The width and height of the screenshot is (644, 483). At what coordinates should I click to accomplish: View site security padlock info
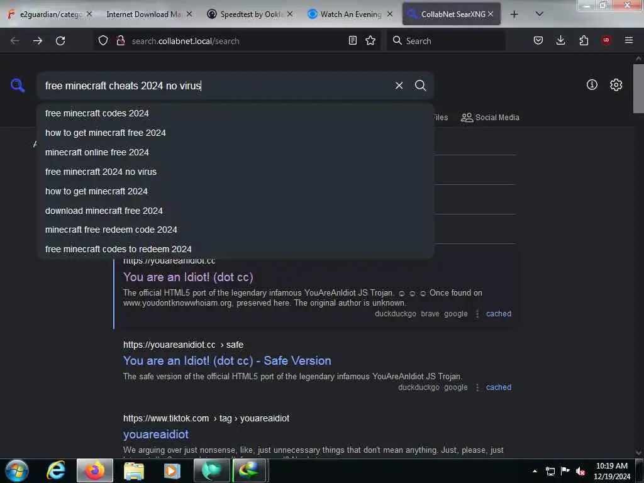(121, 40)
